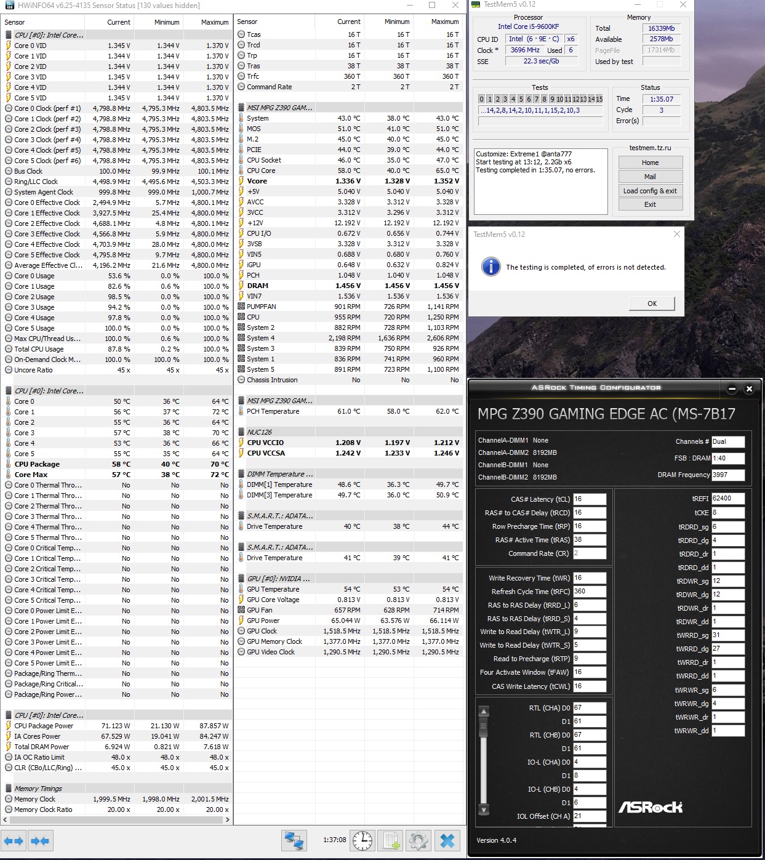Close the ASRock Timing Configurator with its X
This screenshot has height=860, width=765.
(x=749, y=388)
